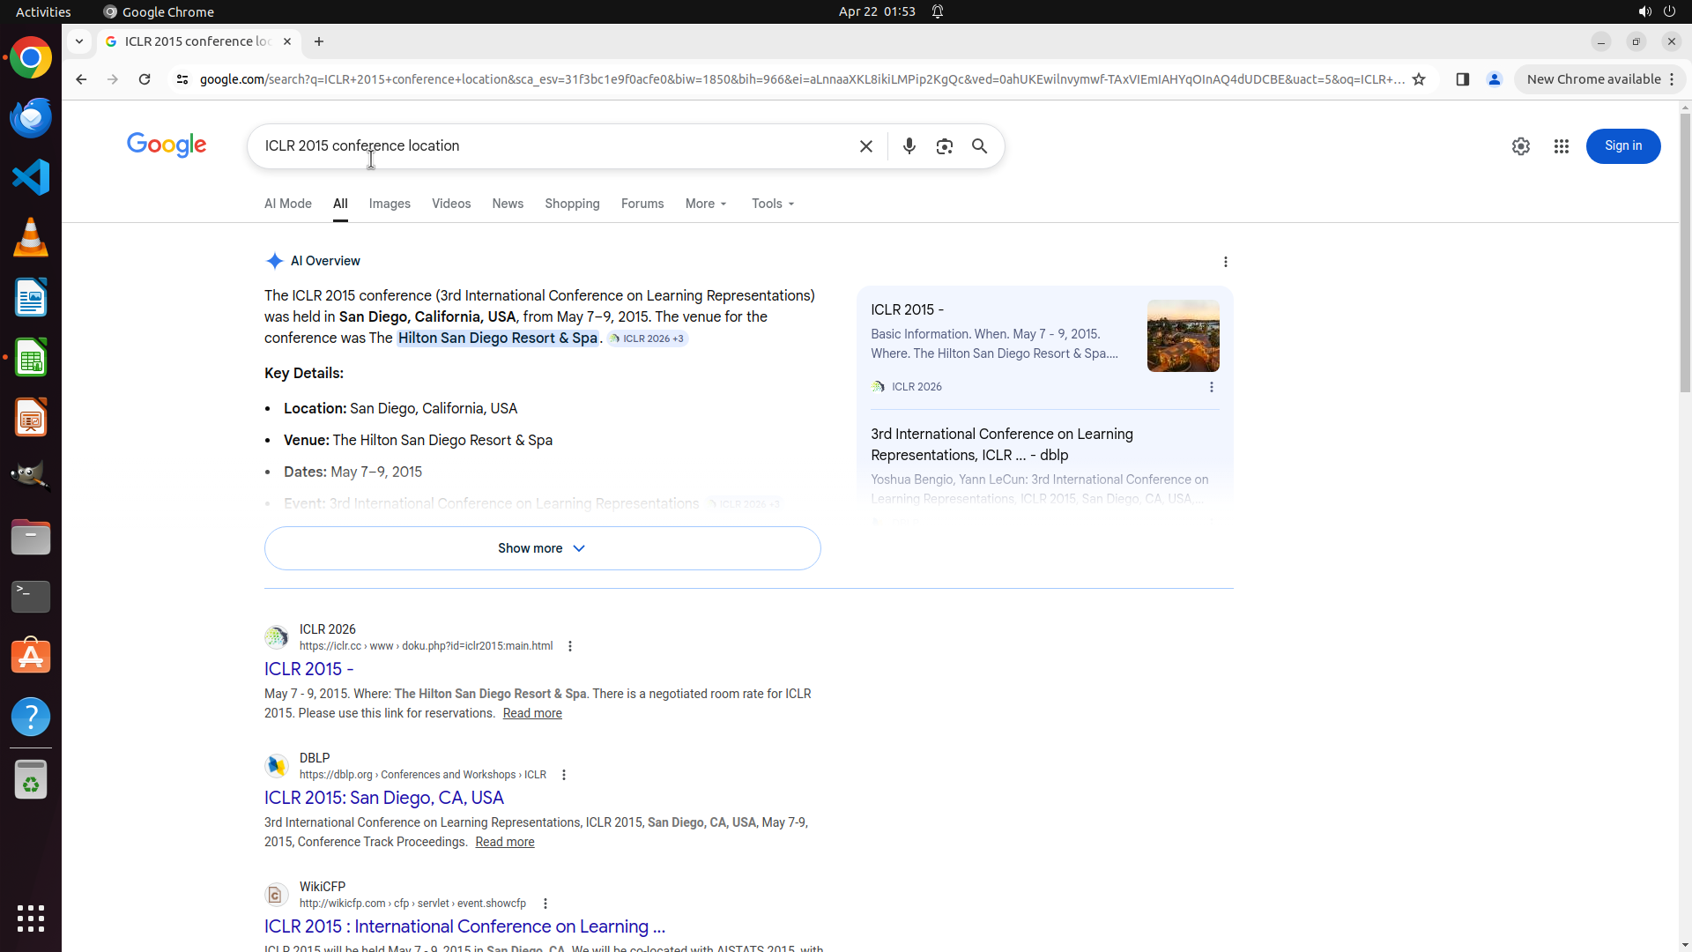The image size is (1692, 952).
Task: Open the tab search dropdown arrow
Action: [79, 41]
